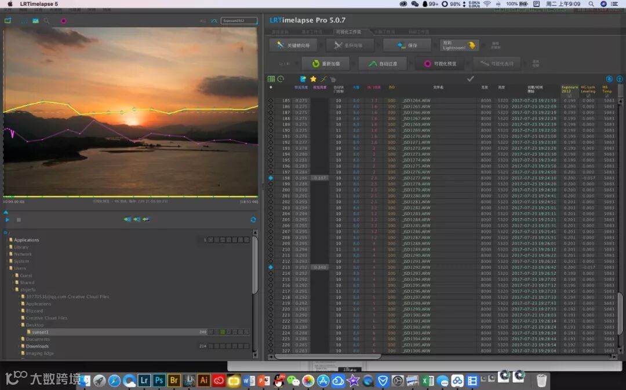Viewport: 626px width, 390px height.
Task: Click the magnifier zoom icon above the preview
Action: [46, 21]
